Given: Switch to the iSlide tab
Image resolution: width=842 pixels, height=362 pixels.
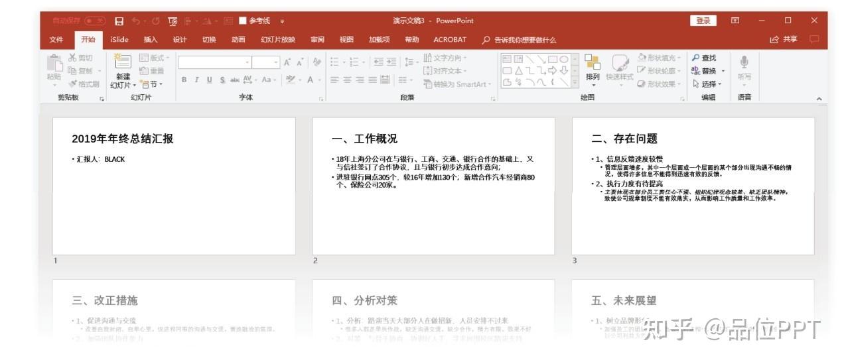Looking at the screenshot, I should coord(119,40).
